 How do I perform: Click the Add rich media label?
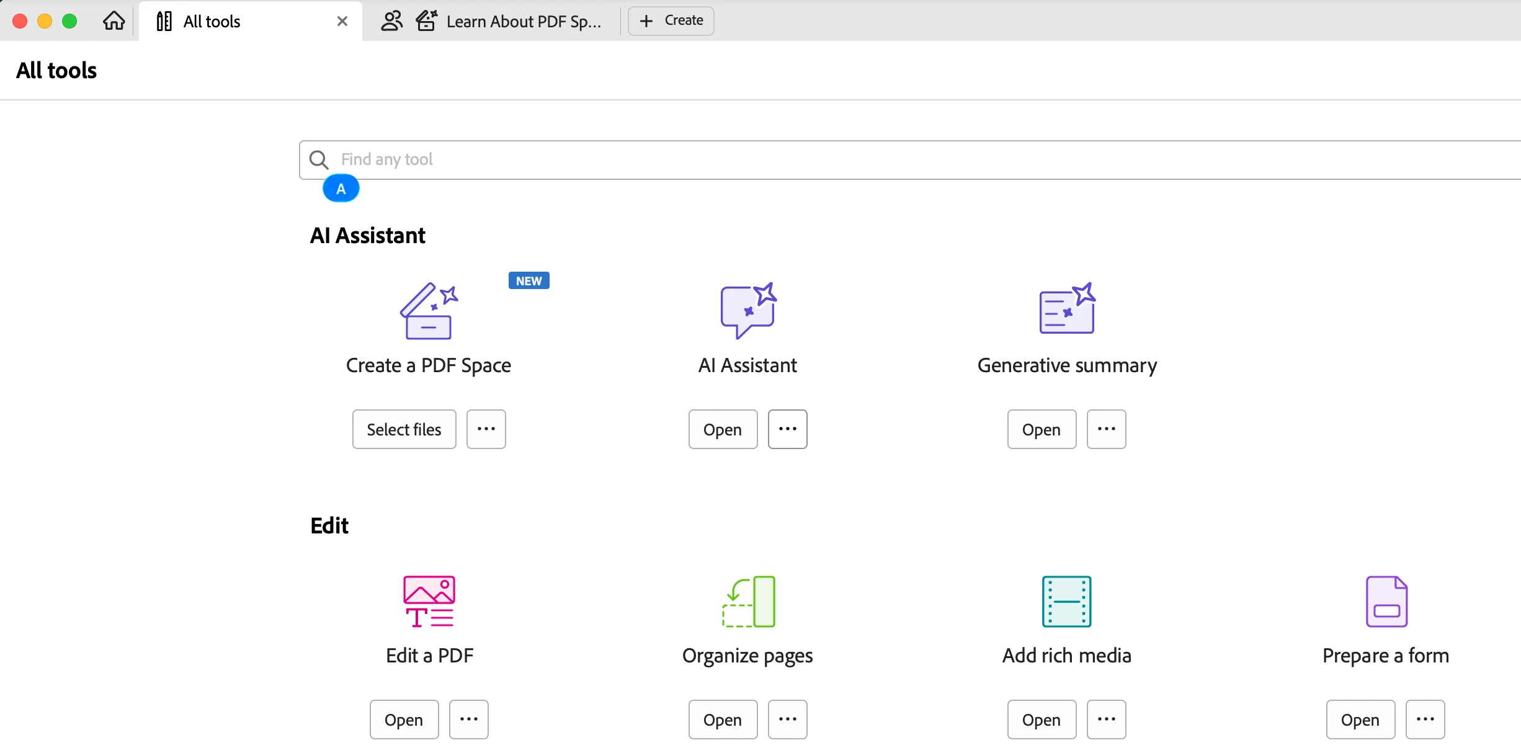[1067, 655]
